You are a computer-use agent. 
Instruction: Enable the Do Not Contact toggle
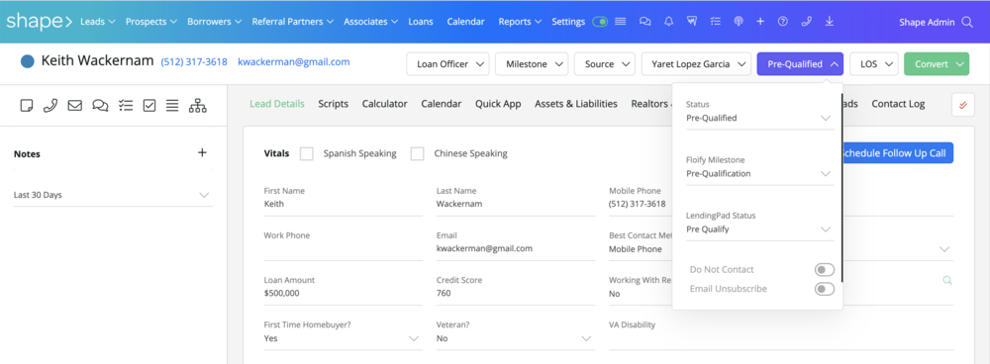(824, 270)
